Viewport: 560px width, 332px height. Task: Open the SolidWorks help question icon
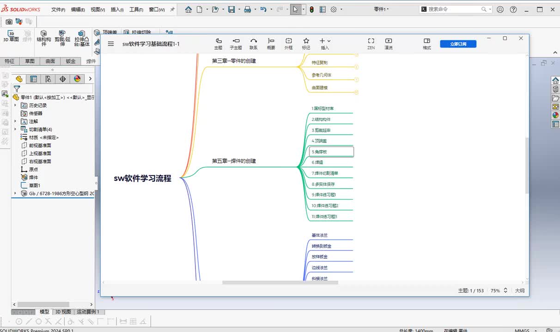point(513,9)
